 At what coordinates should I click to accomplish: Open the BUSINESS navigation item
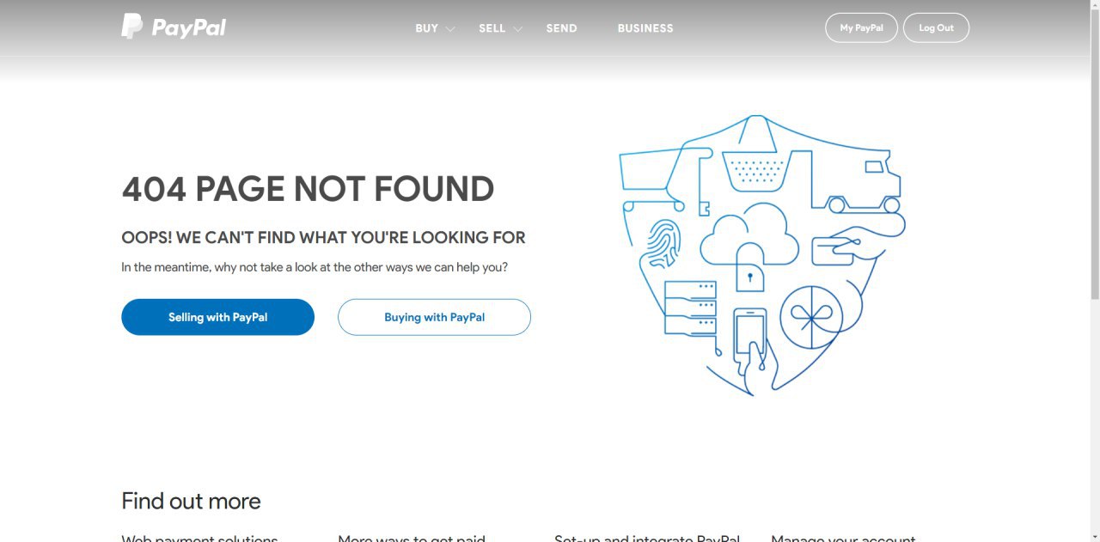pos(645,28)
